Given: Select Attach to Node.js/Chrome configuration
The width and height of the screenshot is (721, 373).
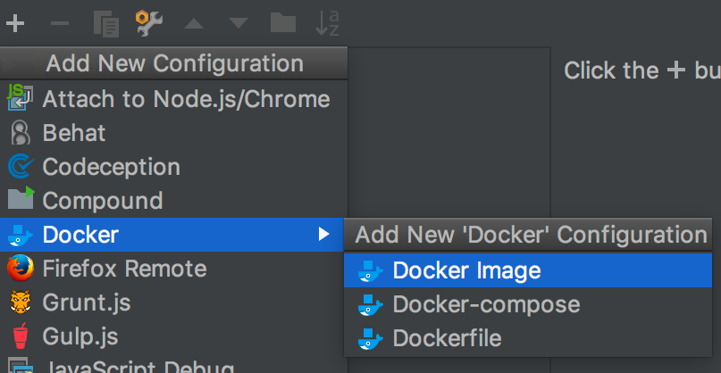Looking at the screenshot, I should (x=186, y=99).
